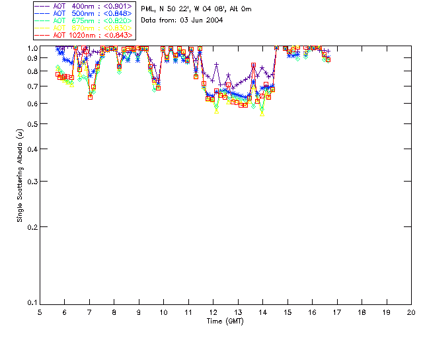Click the AOT 500nm legend entry
The height and width of the screenshot is (338, 423).
coord(84,13)
